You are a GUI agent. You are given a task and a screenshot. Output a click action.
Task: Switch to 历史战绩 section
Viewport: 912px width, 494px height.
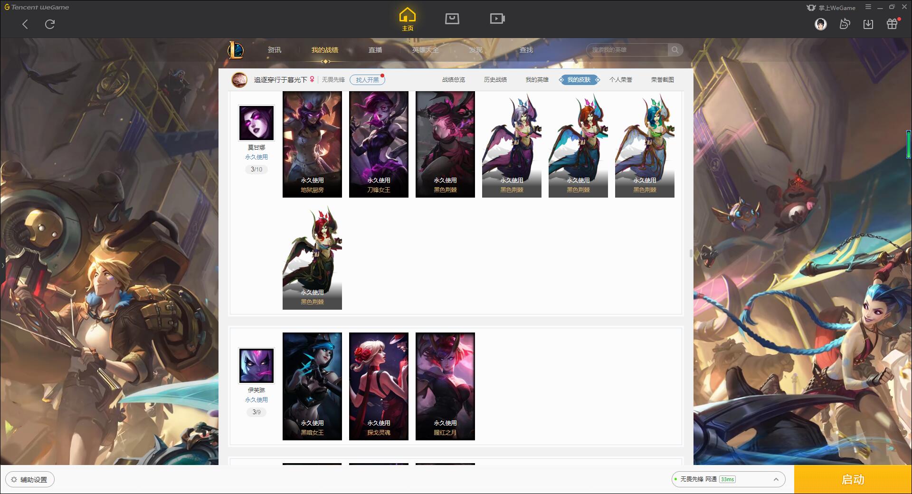(x=495, y=80)
